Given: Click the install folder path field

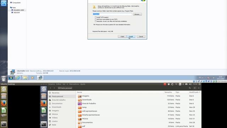Looking at the screenshot, I should tap(112, 14).
